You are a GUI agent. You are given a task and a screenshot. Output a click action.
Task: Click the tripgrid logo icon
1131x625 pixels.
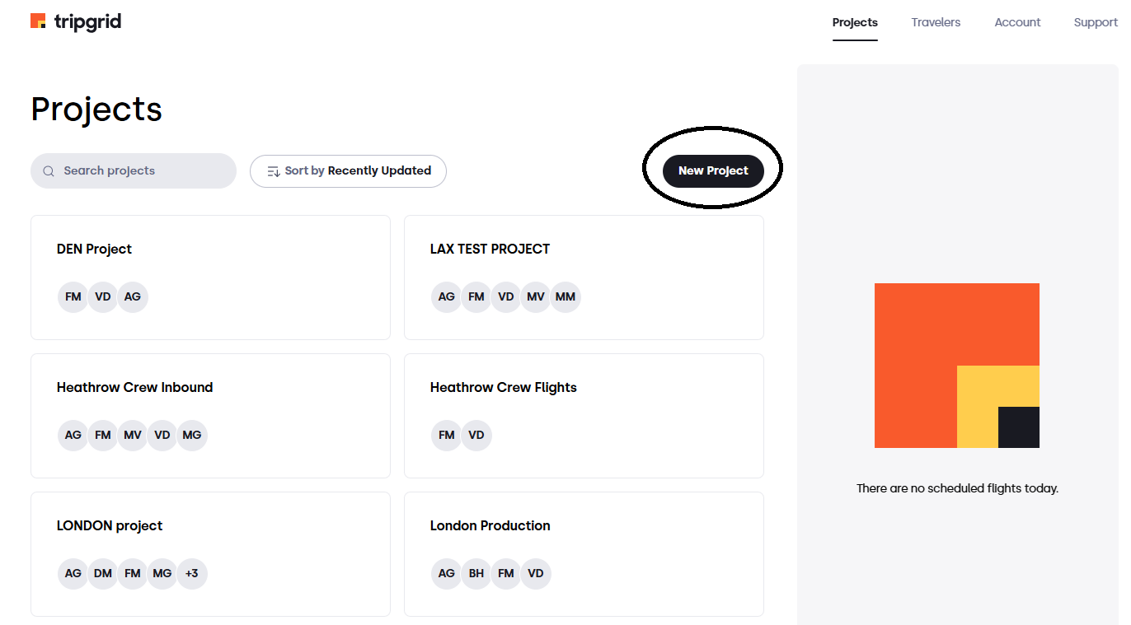[x=38, y=21]
